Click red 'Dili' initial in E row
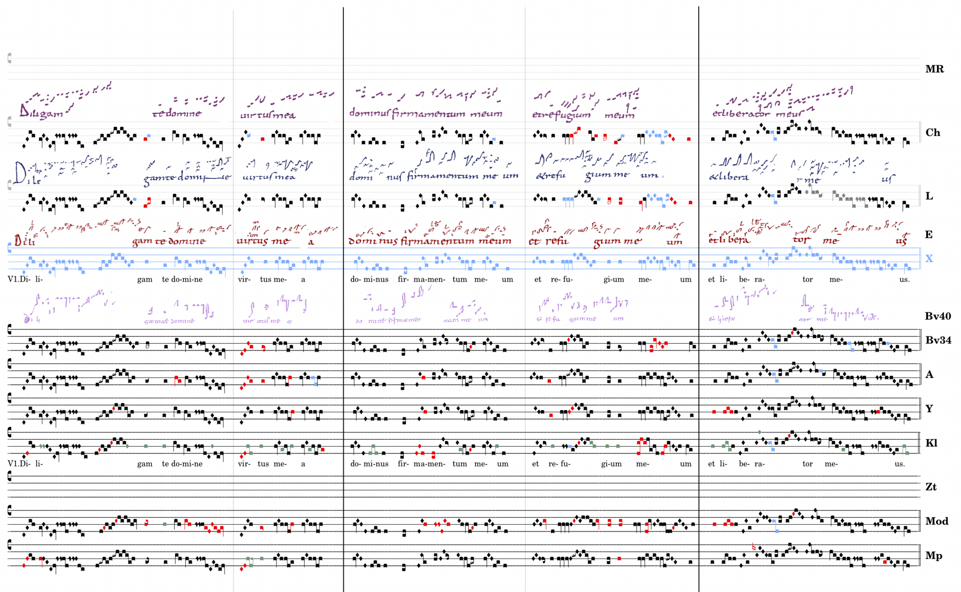The width and height of the screenshot is (961, 592). (x=24, y=241)
